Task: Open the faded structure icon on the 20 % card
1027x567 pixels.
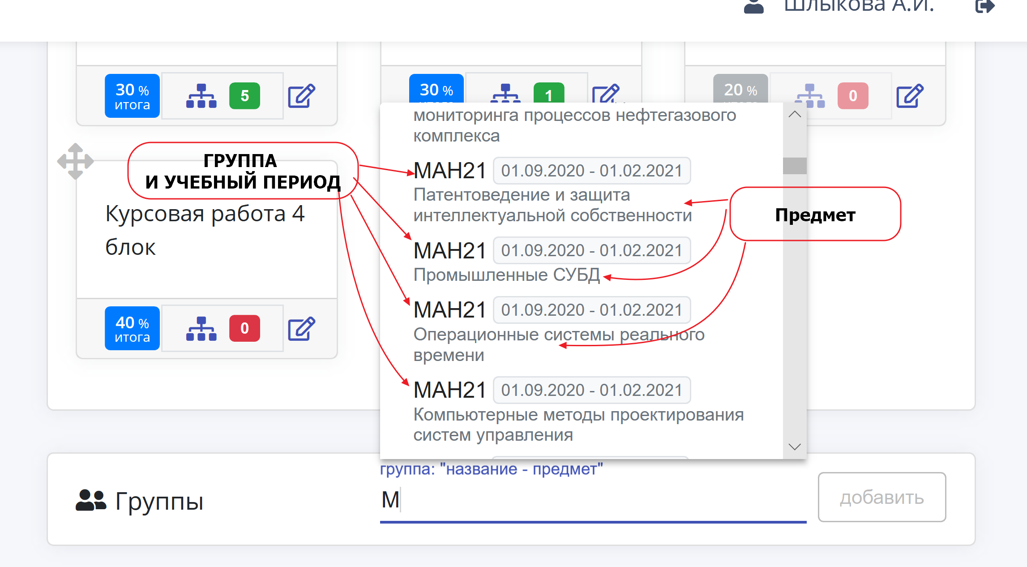Action: pos(809,96)
